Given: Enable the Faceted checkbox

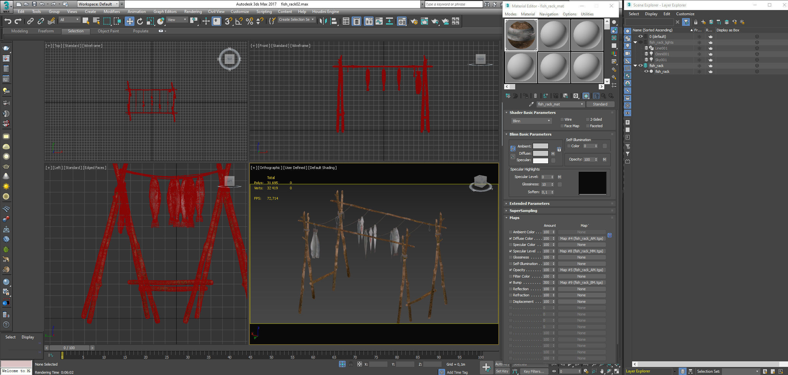Looking at the screenshot, I should 588,126.
